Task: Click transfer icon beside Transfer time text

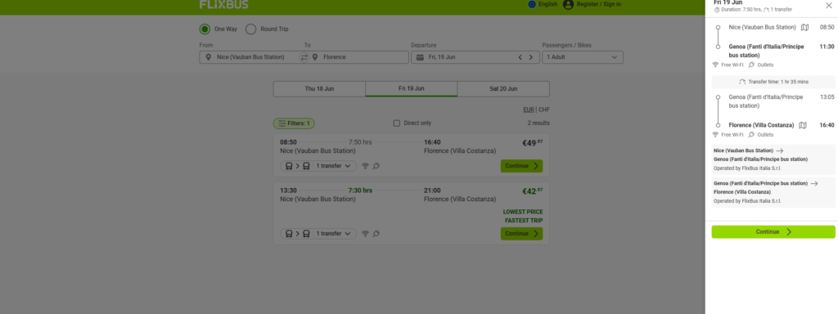Action: coord(742,82)
